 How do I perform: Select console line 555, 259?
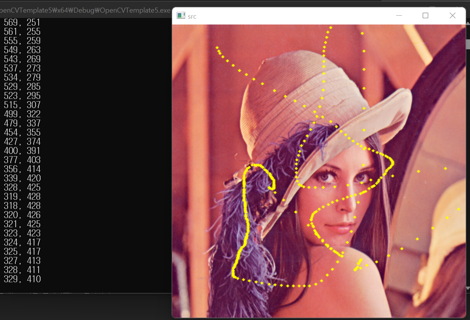(22, 41)
